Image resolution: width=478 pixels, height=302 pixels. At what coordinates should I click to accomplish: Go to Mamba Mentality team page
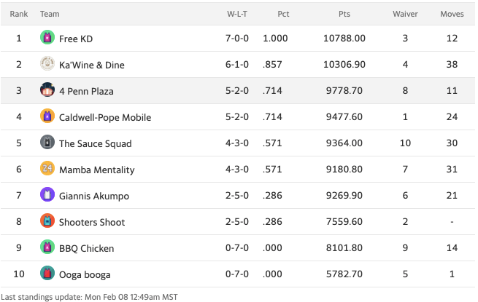[96, 170]
